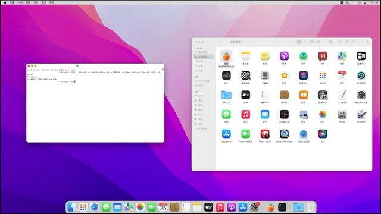
Task: Select the Image Capture icon in Finder
Action: click(323, 95)
